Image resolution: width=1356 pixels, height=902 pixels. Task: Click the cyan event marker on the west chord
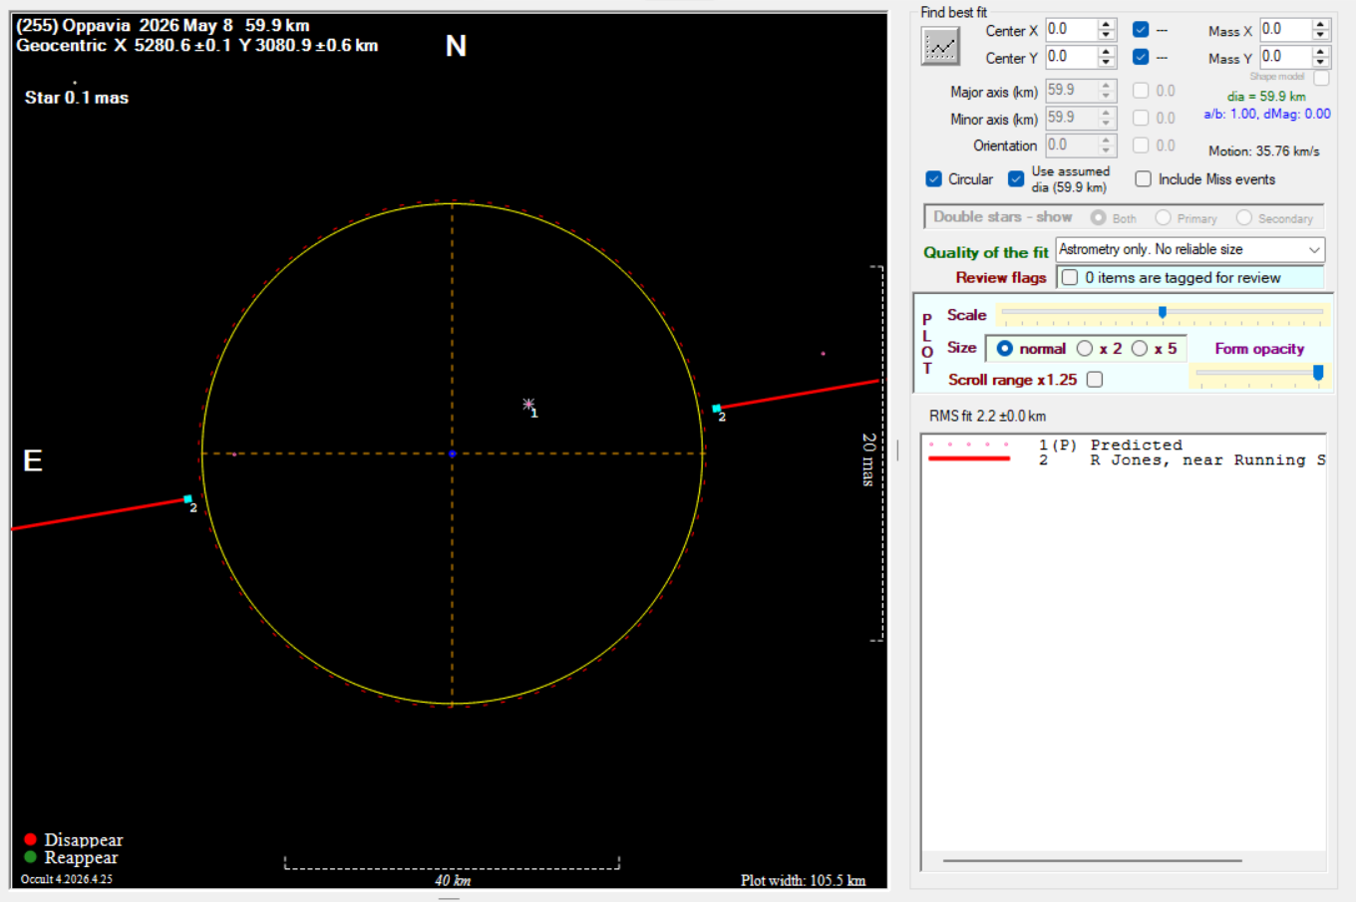tap(716, 409)
